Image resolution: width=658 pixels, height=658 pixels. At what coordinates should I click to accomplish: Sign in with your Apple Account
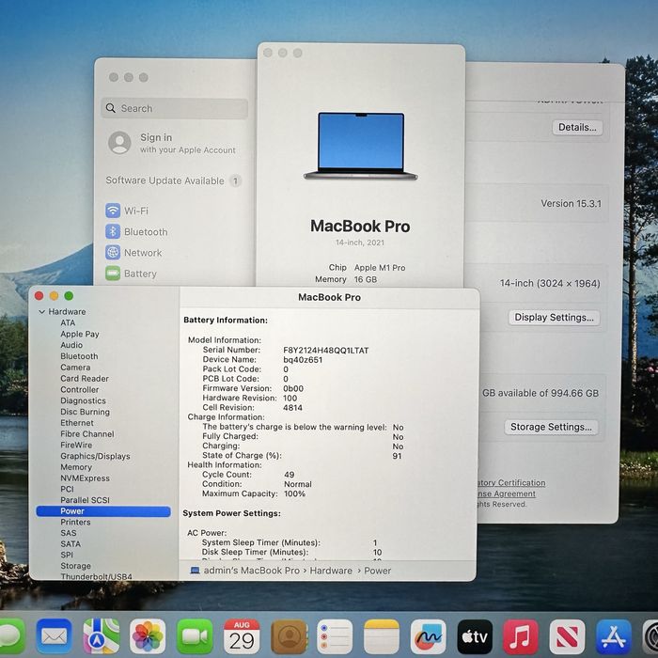[174, 143]
